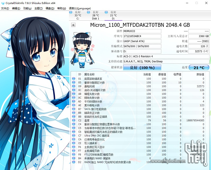Open the 硬盘(D) menu
This screenshot has width=211, height=170.
pos(50,8)
